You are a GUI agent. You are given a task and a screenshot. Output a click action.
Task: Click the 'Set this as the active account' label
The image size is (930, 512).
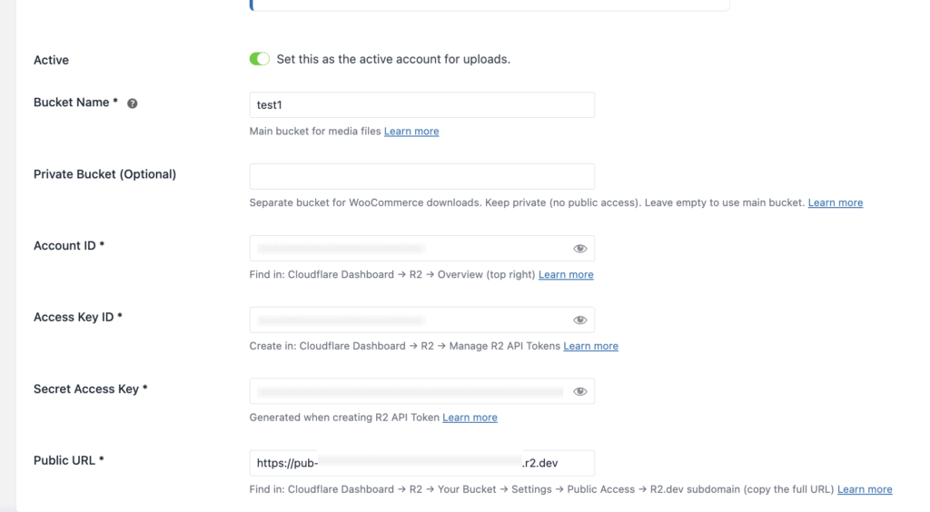pos(393,60)
